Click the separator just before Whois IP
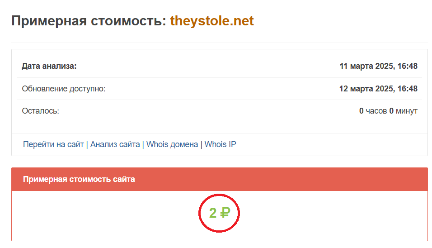432x248 pixels. click(202, 145)
